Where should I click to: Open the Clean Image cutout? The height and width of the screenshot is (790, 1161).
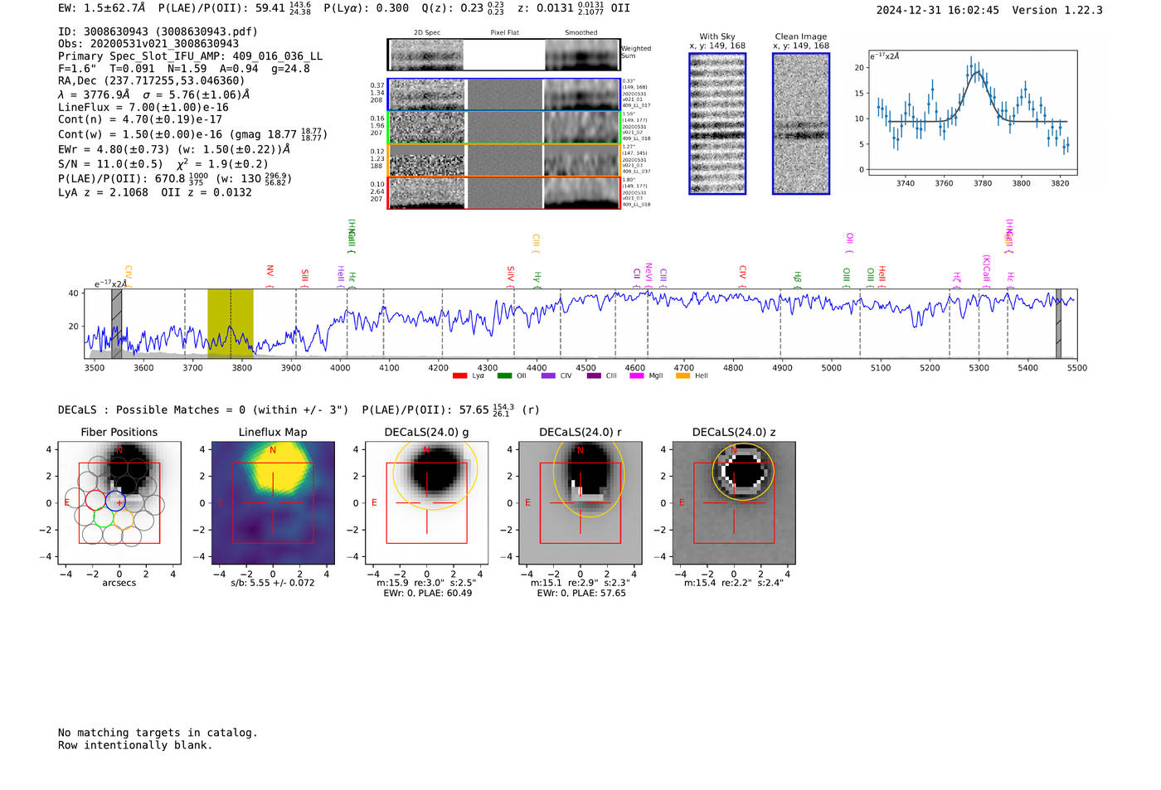tap(801, 124)
